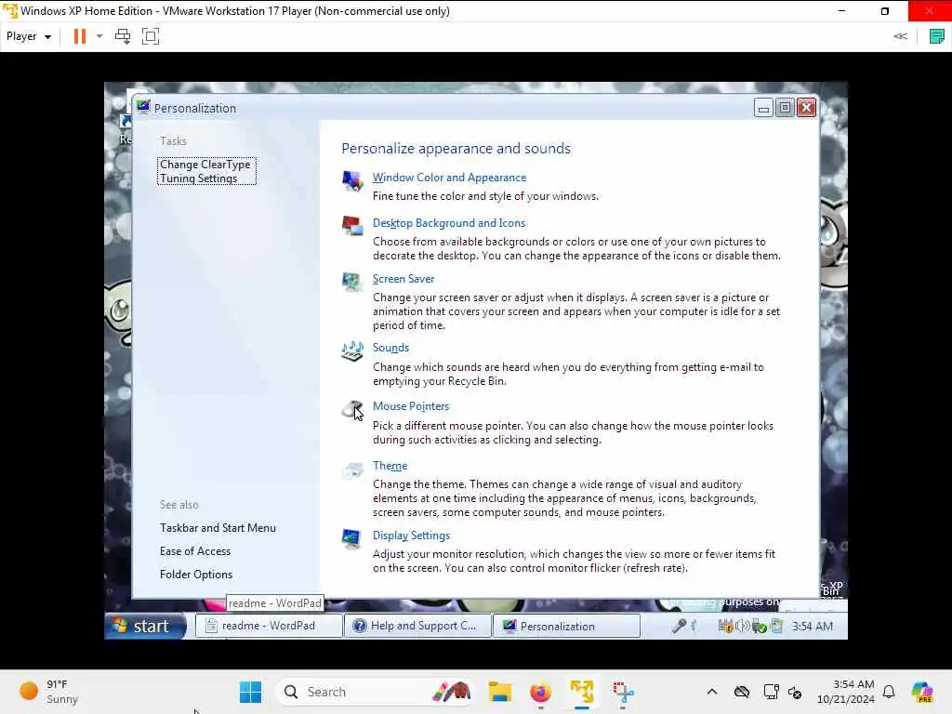
Task: Click the Theme icon
Action: (352, 469)
